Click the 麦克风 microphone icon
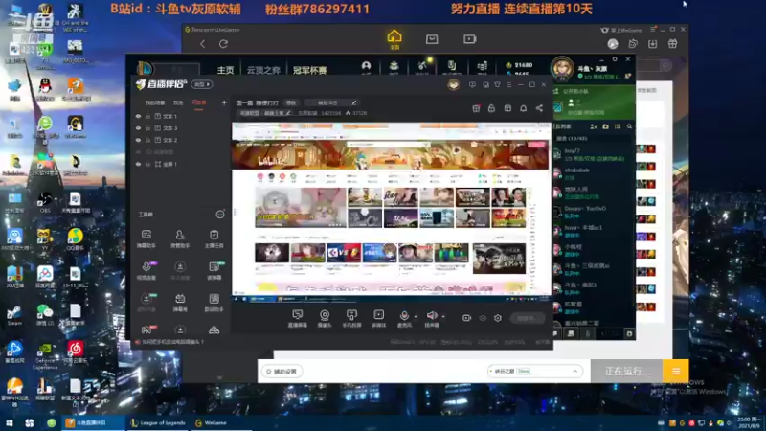 tap(404, 318)
